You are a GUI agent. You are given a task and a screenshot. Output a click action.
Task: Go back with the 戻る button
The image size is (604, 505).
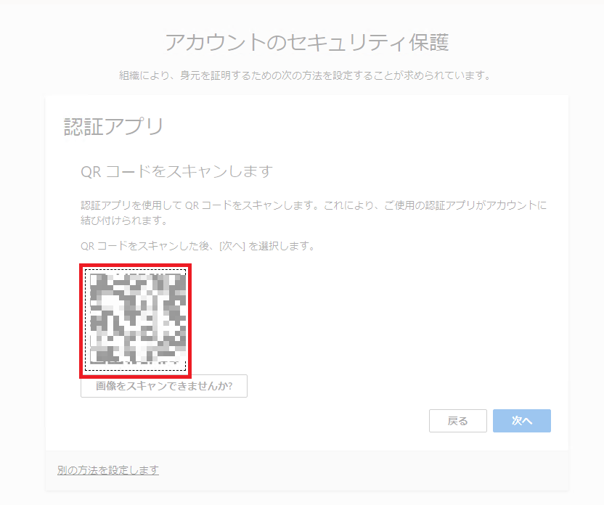click(457, 421)
